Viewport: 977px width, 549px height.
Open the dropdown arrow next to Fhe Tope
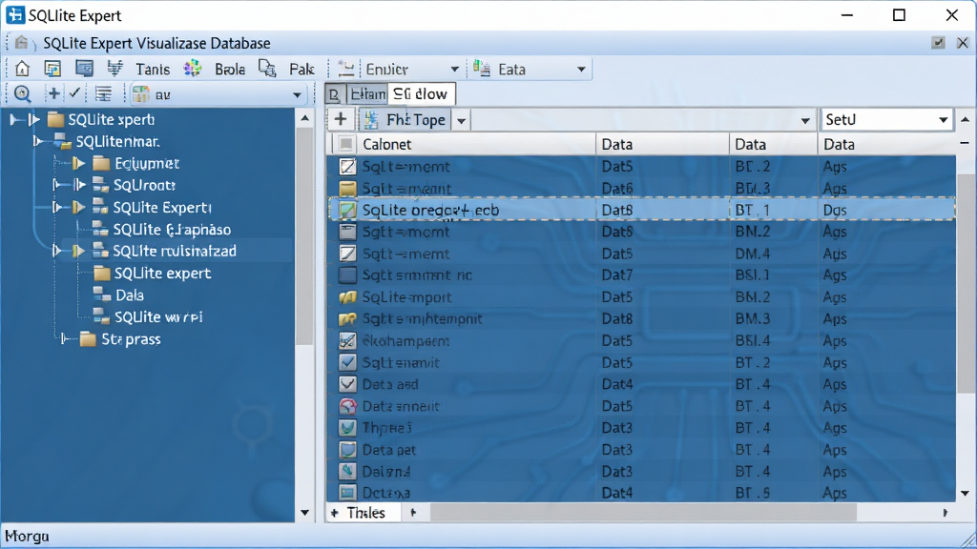pyautogui.click(x=461, y=120)
